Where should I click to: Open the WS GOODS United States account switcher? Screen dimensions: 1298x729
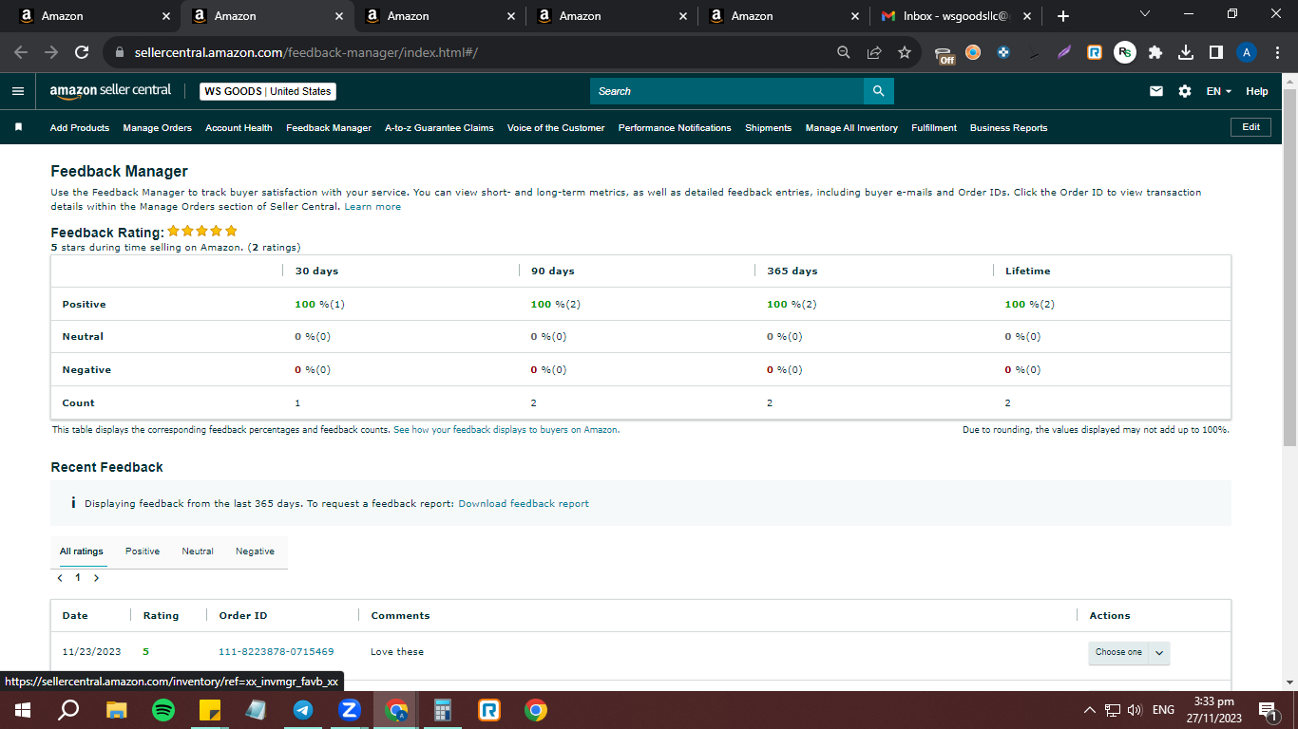click(x=268, y=91)
